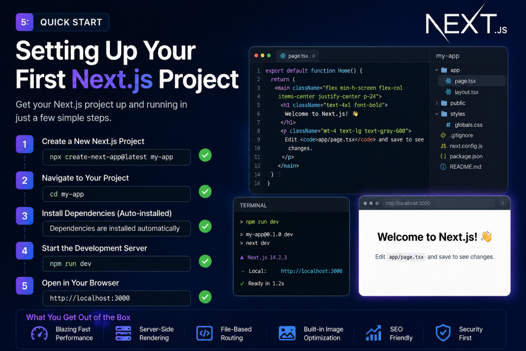Click the File-Based Routing code icon
This screenshot has width=526, height=351.
[x=204, y=334]
